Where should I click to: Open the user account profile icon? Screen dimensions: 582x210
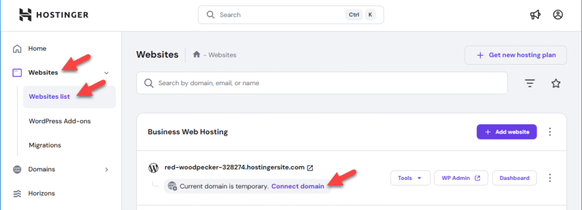coord(558,15)
